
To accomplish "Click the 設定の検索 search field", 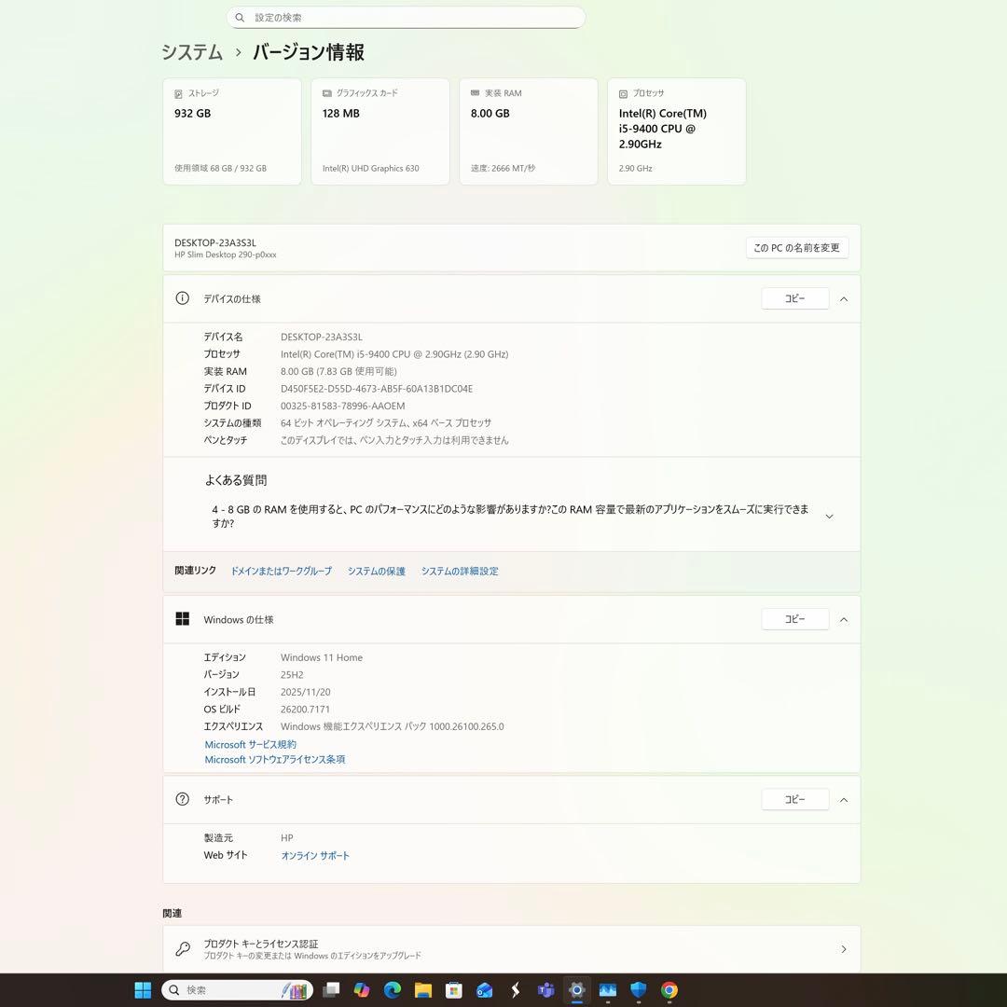I will (x=406, y=17).
